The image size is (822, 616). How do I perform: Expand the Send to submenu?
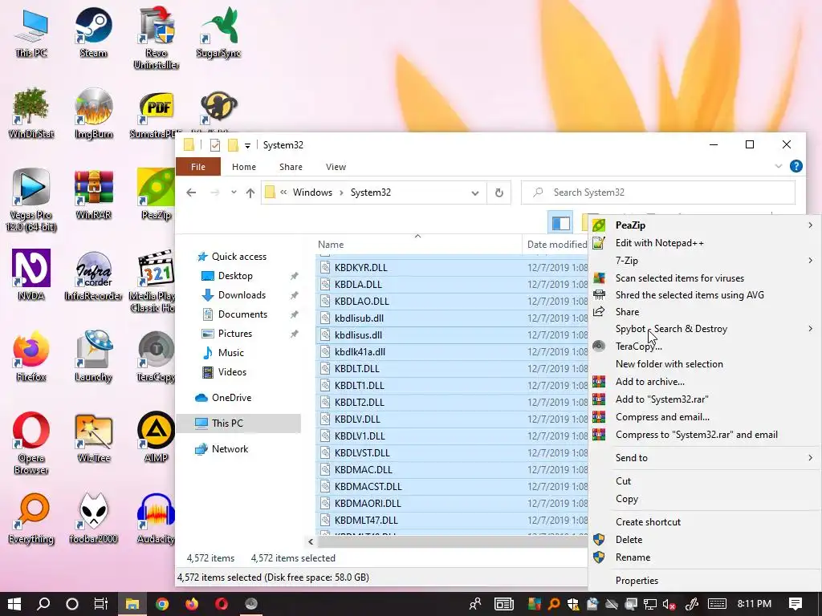click(810, 458)
